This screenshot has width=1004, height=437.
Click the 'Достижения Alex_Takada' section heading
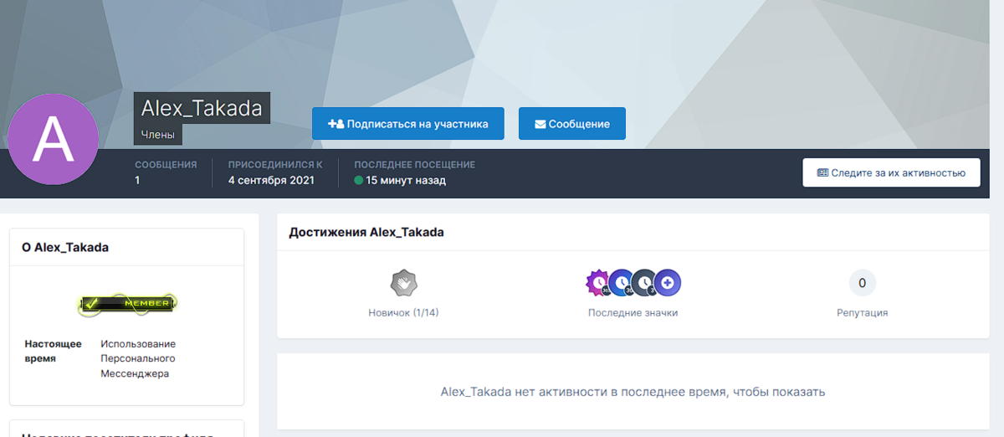point(366,233)
